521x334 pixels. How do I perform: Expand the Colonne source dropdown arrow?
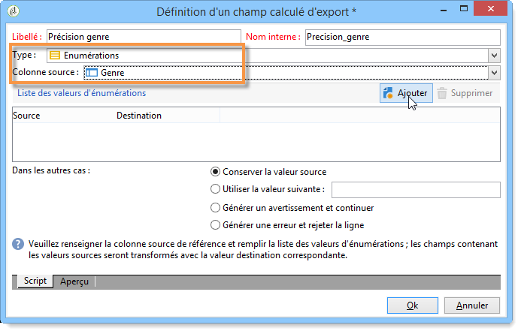click(x=494, y=73)
